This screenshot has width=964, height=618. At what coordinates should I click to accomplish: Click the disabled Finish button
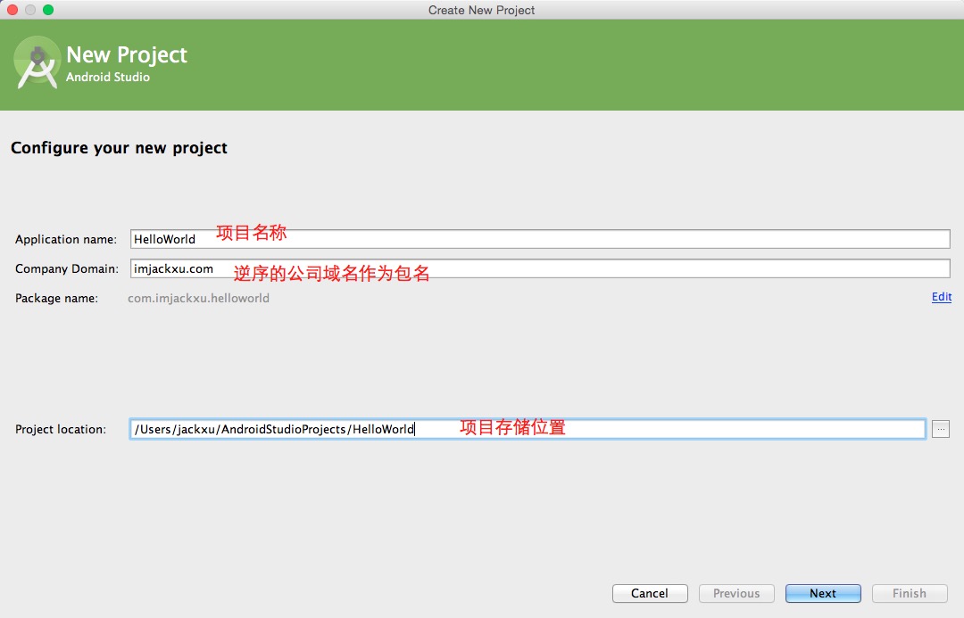click(910, 593)
